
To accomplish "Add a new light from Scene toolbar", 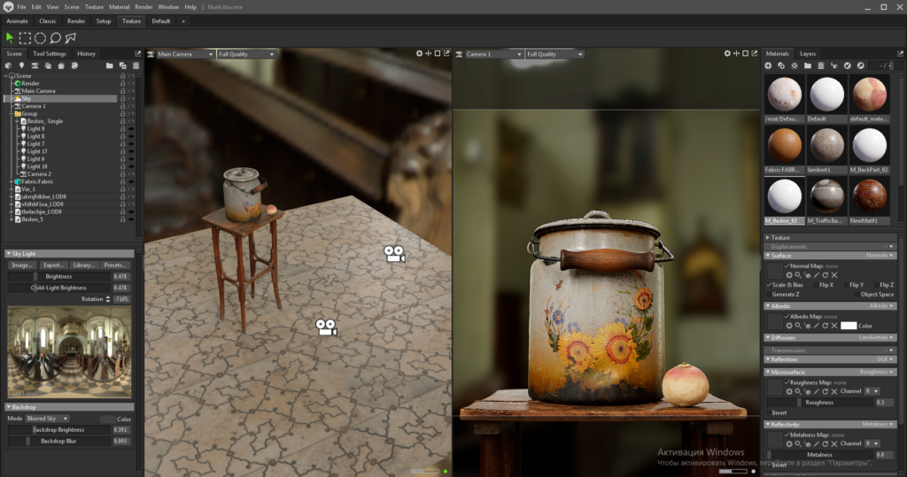I will pos(21,65).
